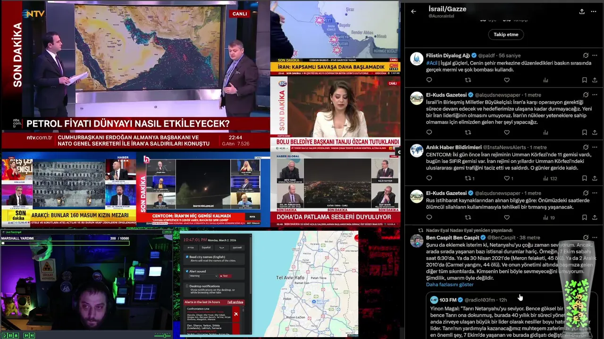The height and width of the screenshot is (339, 604).
Task: Open the Full archive link
Action: tap(235, 302)
